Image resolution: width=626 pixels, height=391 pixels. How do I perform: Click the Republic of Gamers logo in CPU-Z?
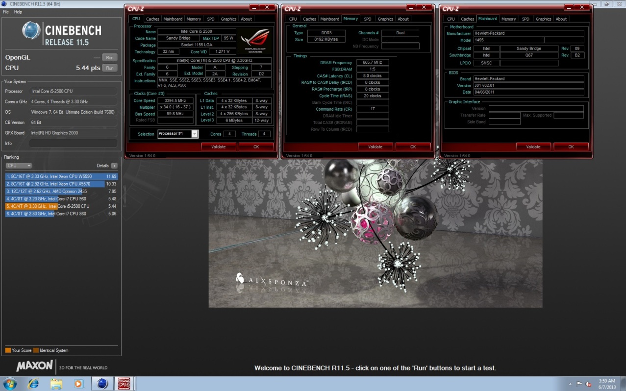(255, 42)
